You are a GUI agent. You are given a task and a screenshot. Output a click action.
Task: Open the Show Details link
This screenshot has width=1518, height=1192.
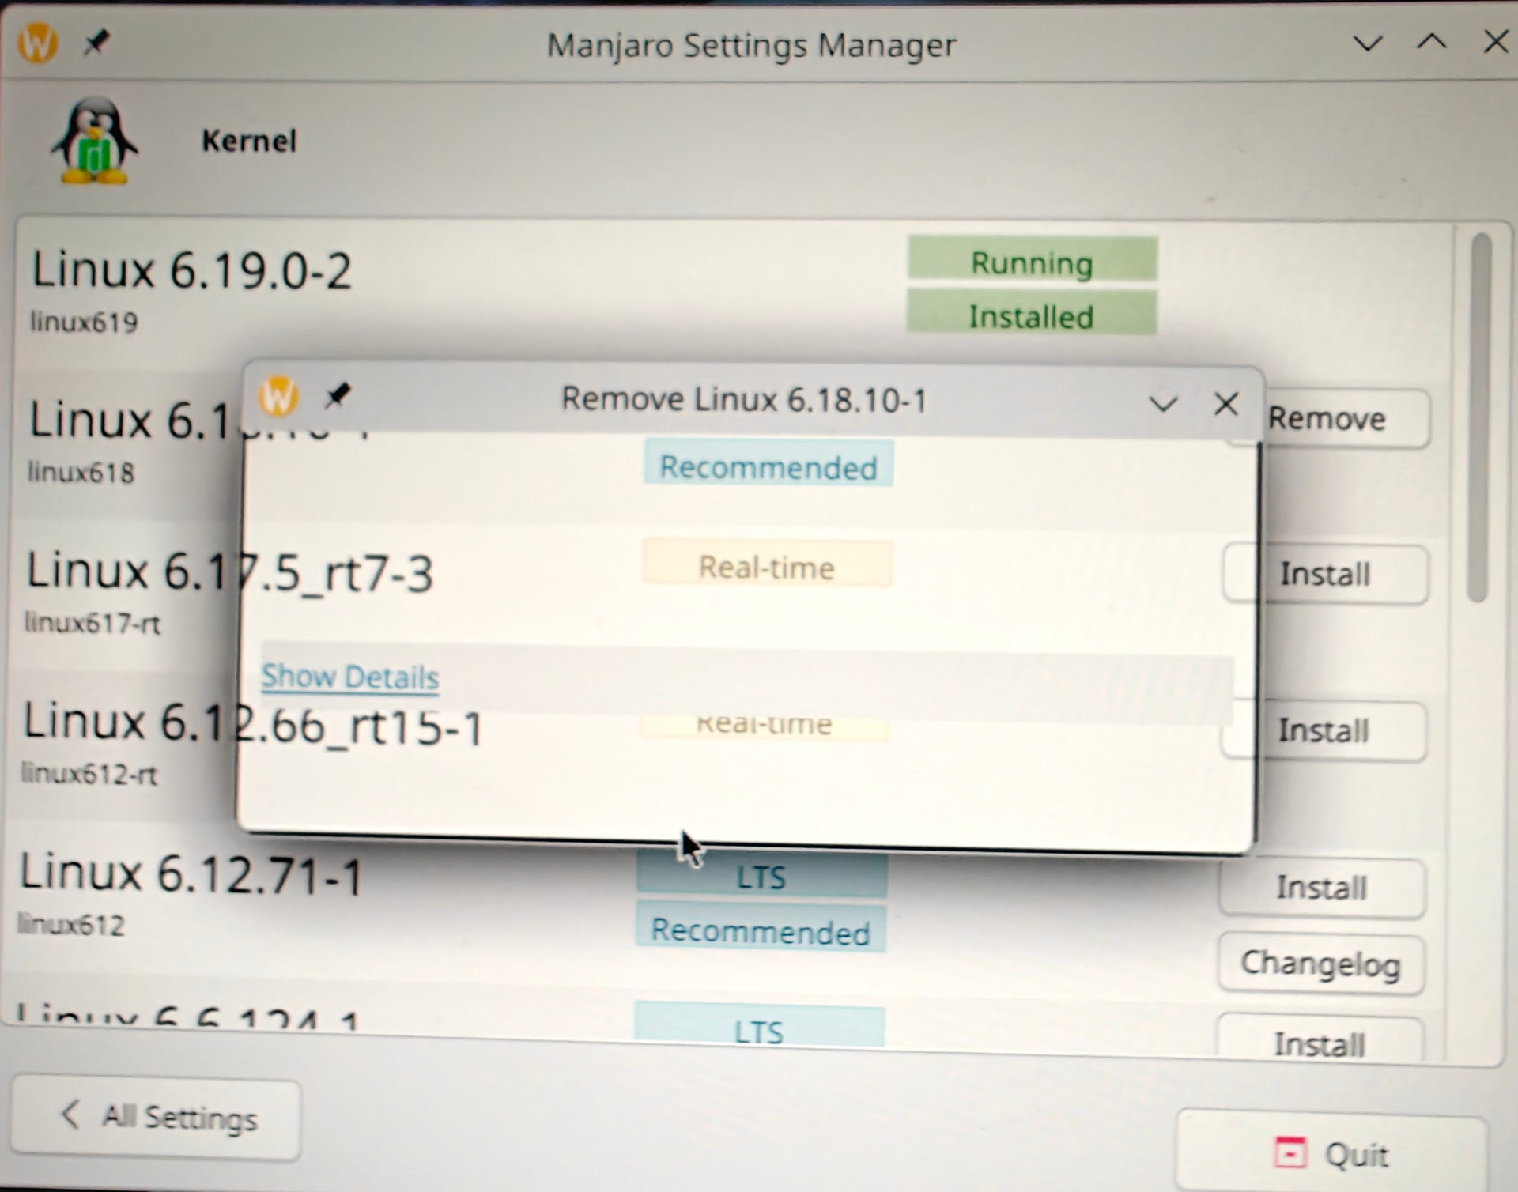tap(350, 677)
